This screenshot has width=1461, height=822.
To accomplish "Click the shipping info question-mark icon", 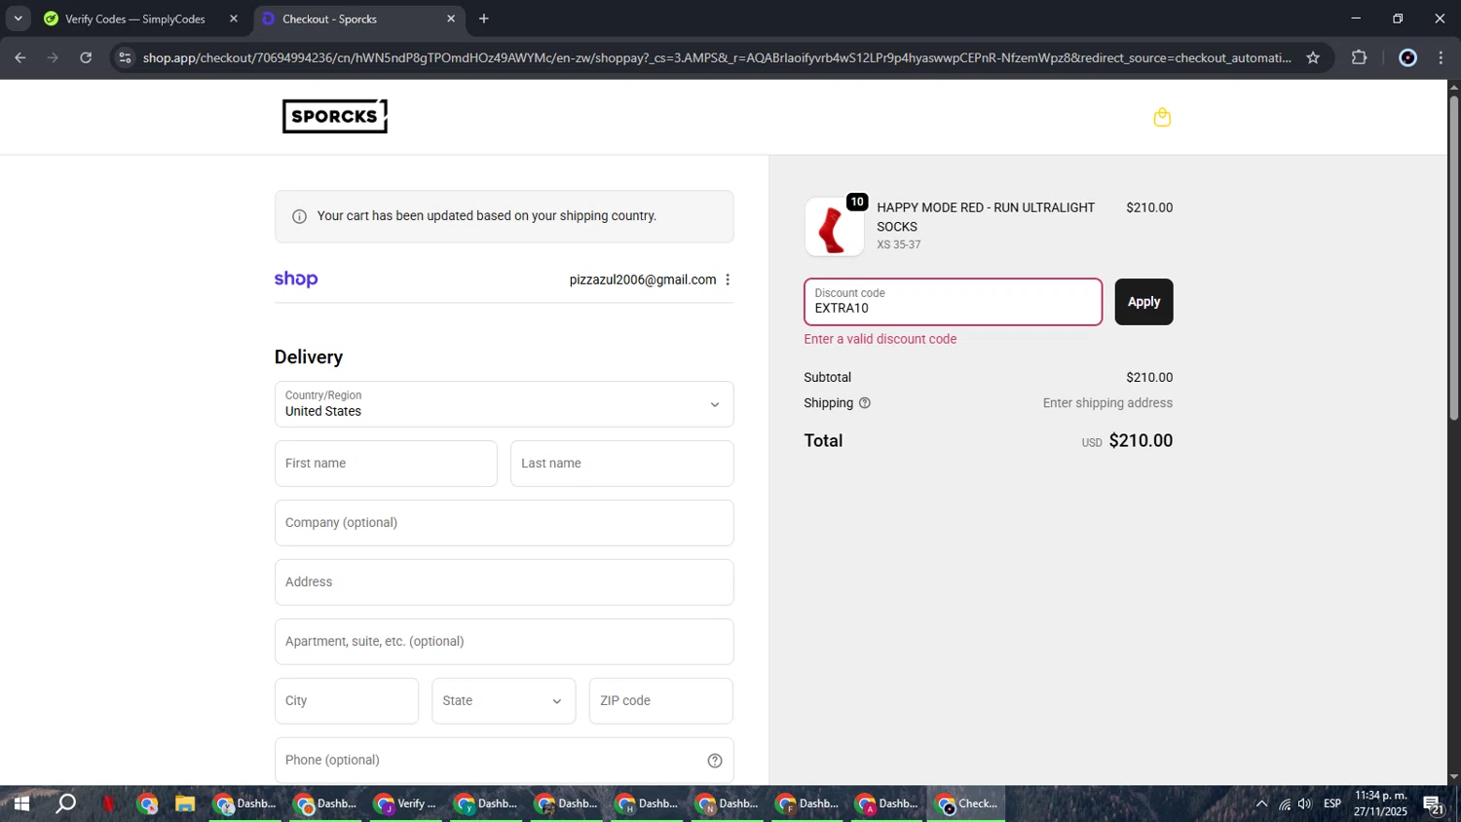I will [865, 403].
